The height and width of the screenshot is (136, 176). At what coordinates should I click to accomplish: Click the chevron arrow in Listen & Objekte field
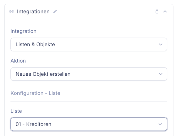coord(161,45)
